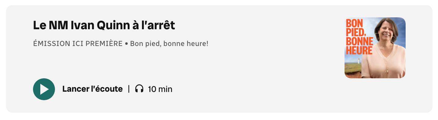The width and height of the screenshot is (438, 120).
Task: Click the green circular play button
Action: [x=44, y=89]
